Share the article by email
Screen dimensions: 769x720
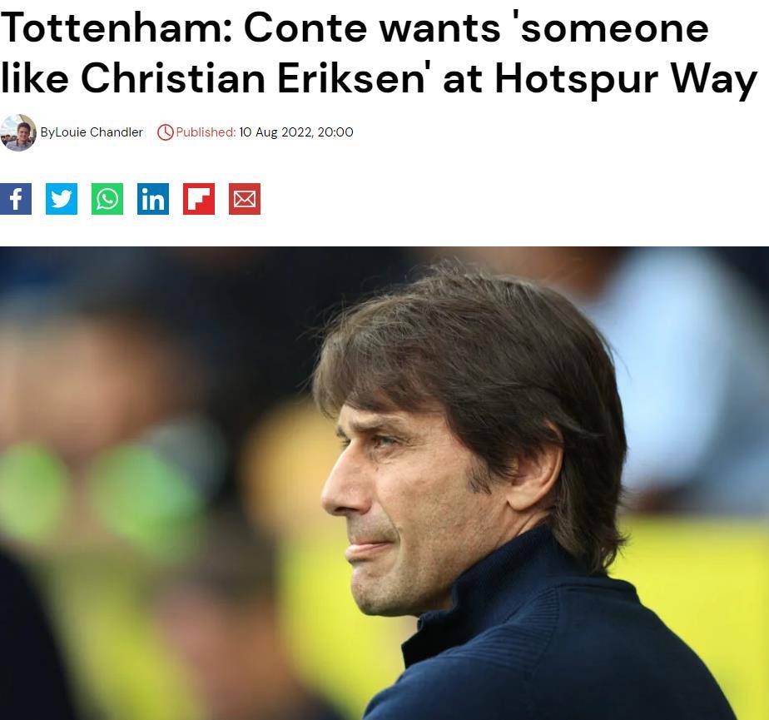245,199
